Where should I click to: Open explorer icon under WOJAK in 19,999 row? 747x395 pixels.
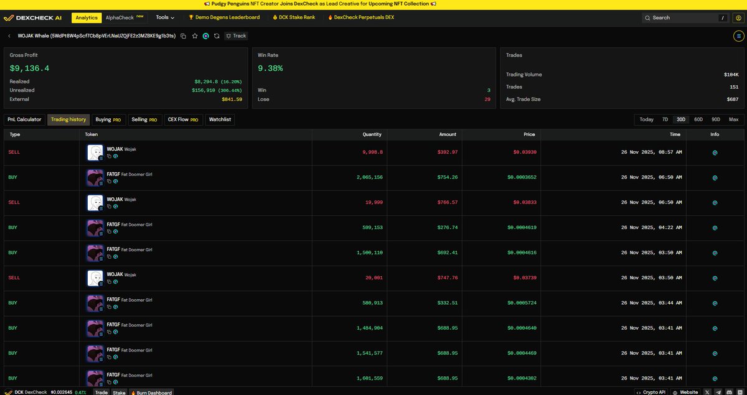pos(115,207)
